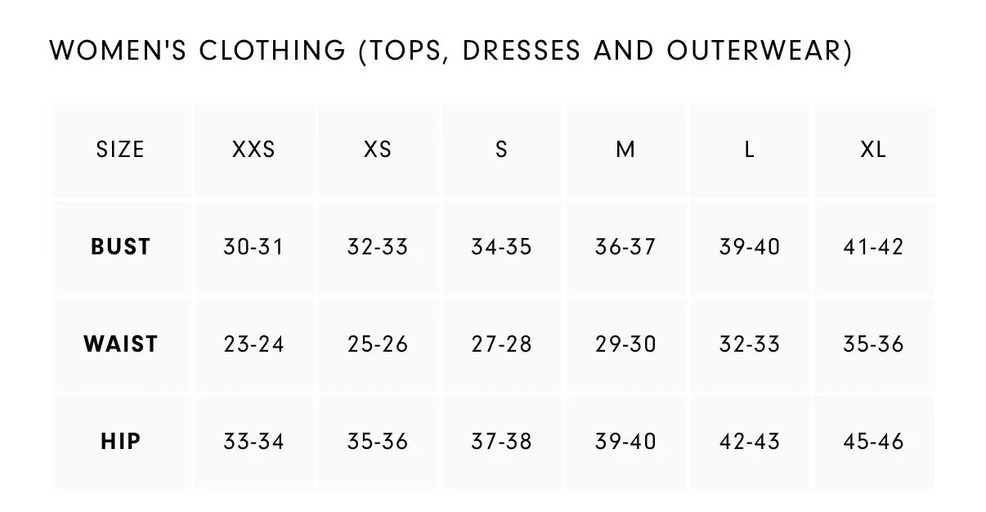Click the XXS hip value 33-34
This screenshot has width=986, height=512.
point(253,442)
